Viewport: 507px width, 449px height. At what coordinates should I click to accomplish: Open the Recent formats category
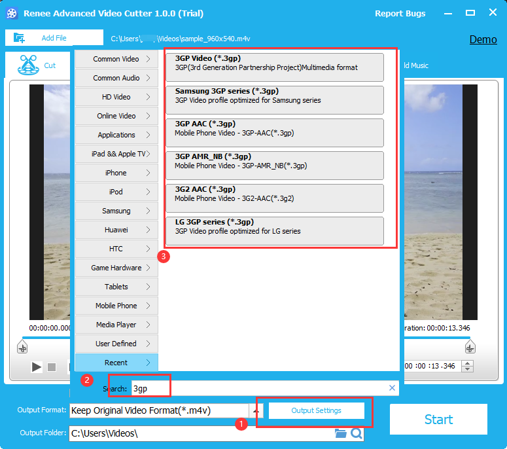point(116,363)
